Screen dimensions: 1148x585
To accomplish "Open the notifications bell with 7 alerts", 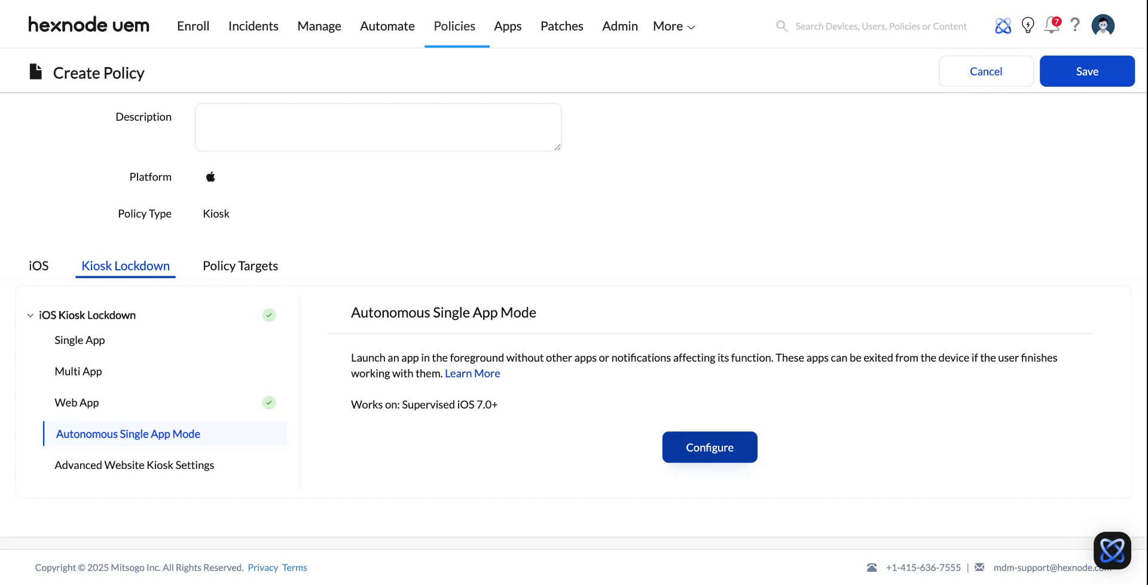I will (1052, 25).
